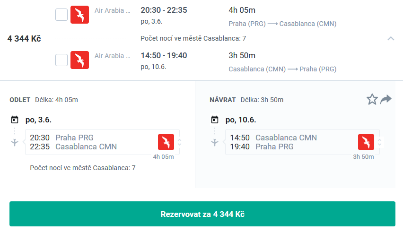Expand the Praha to Casablanca segment card arrows

(180, 142)
